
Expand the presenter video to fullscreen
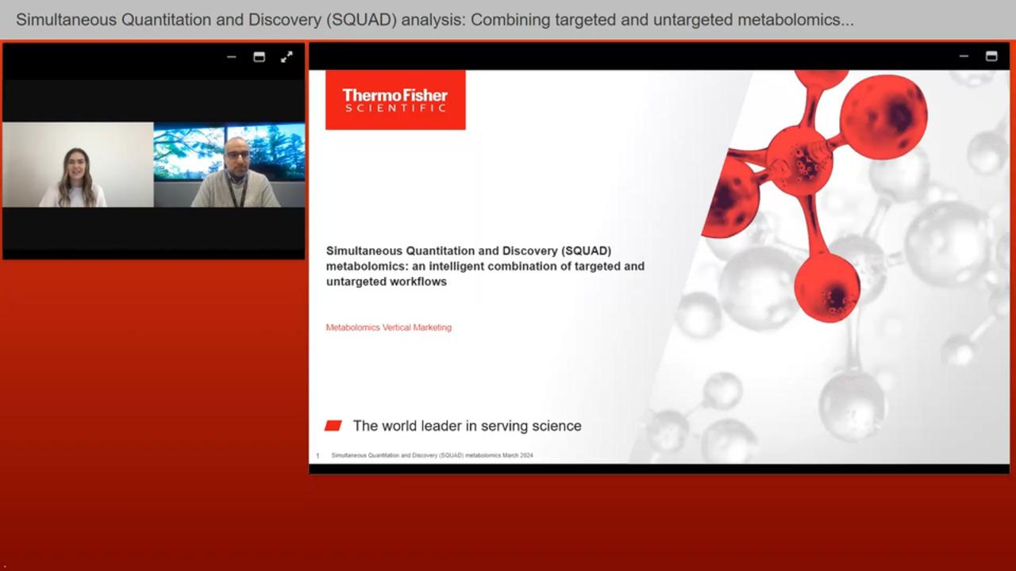(x=287, y=57)
